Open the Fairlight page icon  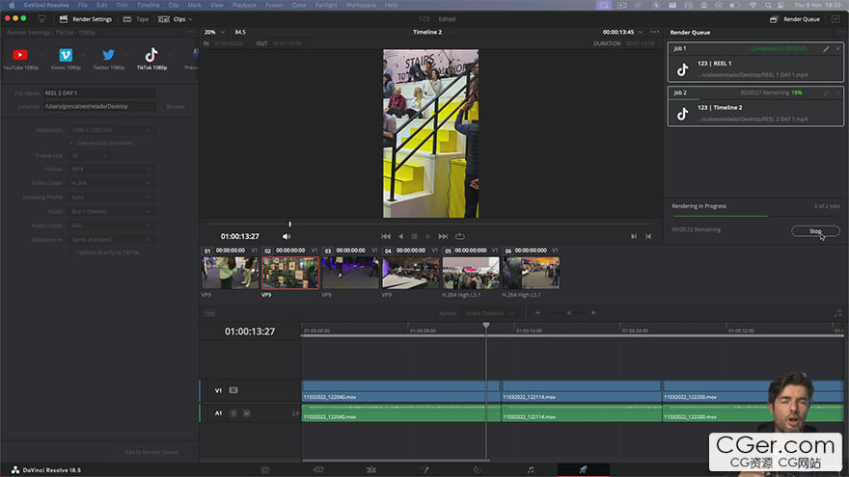tap(531, 470)
